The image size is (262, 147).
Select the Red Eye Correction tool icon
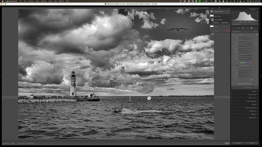click(248, 28)
